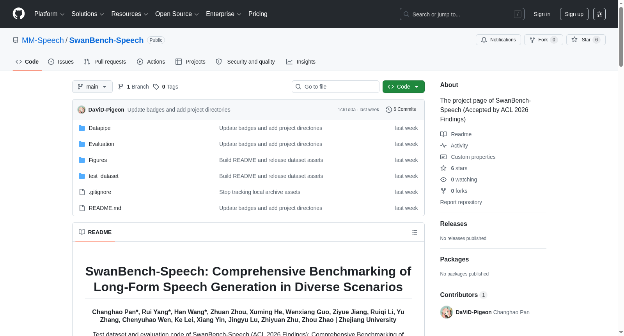624x336 pixels.
Task: Expand the Resources menu
Action: 129,14
